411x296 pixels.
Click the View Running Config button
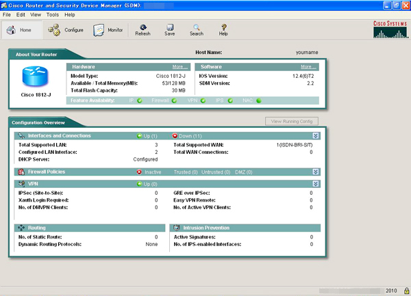click(x=292, y=121)
